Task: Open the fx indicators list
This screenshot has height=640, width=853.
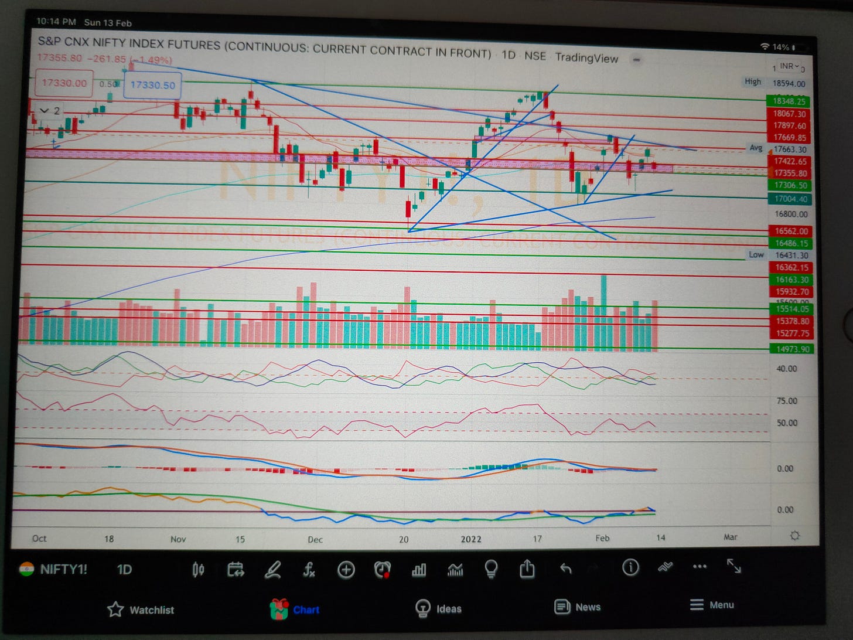Action: pos(309,569)
